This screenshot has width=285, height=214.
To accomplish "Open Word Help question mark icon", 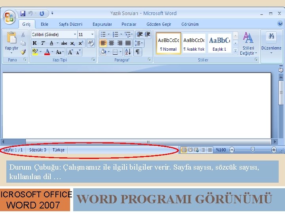I will click(280, 23).
